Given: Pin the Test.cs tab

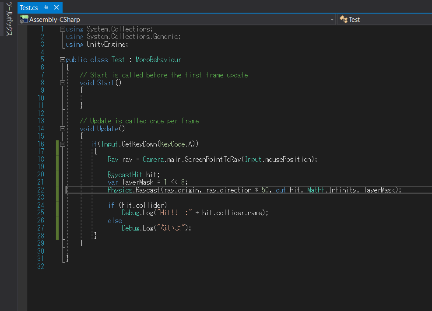Looking at the screenshot, I should pos(46,7).
